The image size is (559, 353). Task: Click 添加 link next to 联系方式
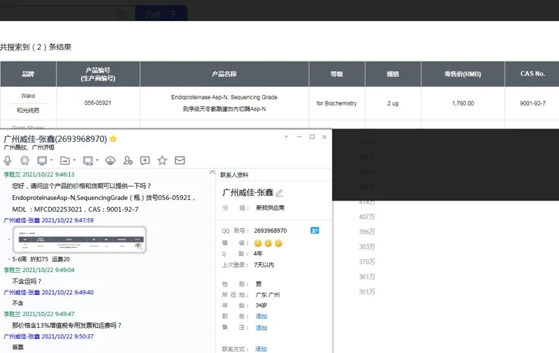(261, 349)
